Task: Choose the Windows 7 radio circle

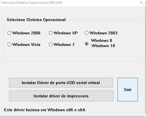Action: point(51,44)
